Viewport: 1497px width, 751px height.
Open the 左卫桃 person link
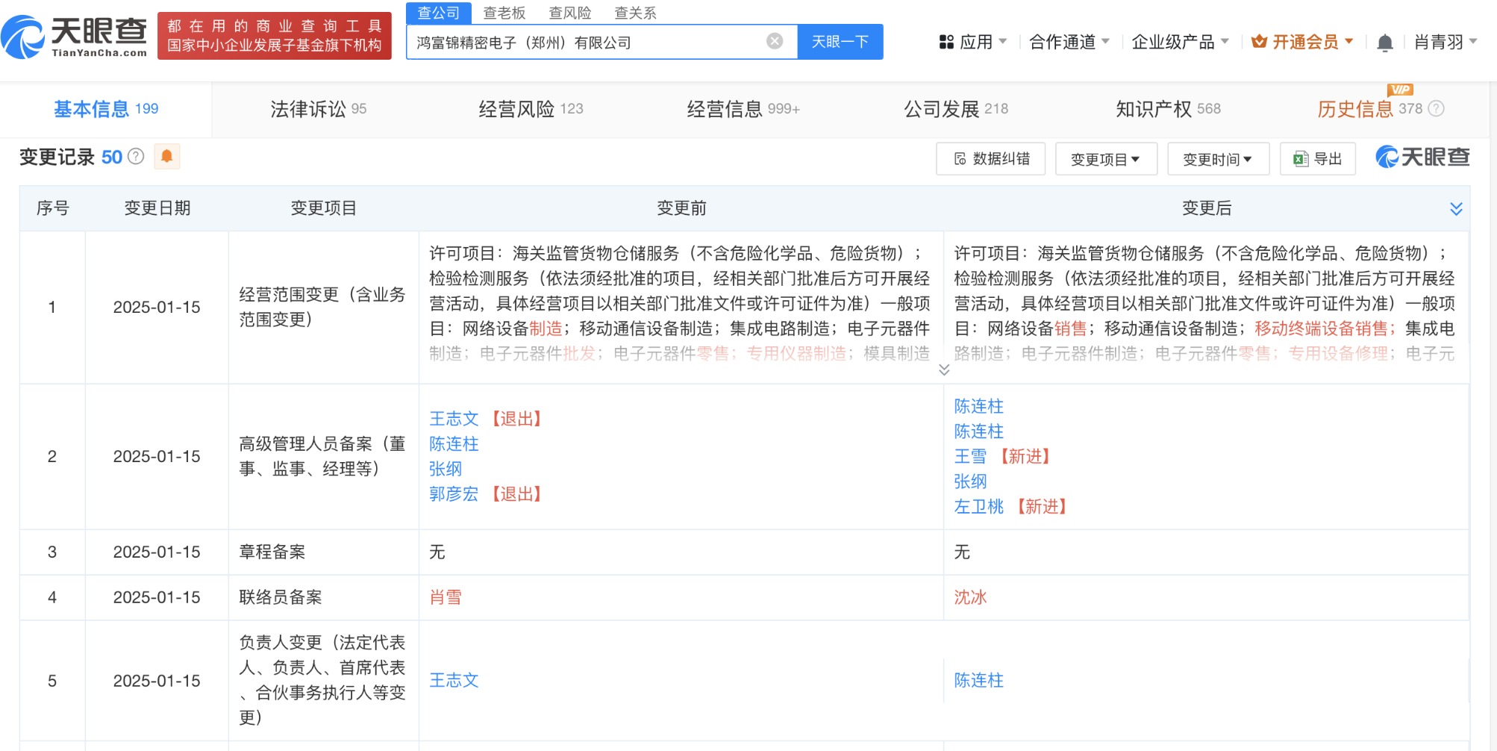point(978,507)
